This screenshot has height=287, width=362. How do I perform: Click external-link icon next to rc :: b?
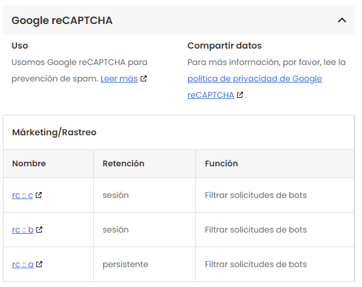pyautogui.click(x=39, y=230)
